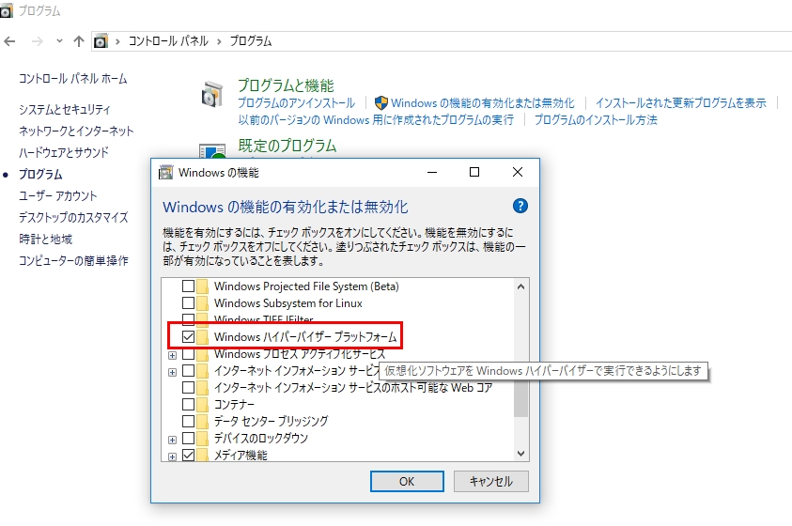Select プログラム in sidebar
This screenshot has width=792, height=526.
click(x=40, y=174)
